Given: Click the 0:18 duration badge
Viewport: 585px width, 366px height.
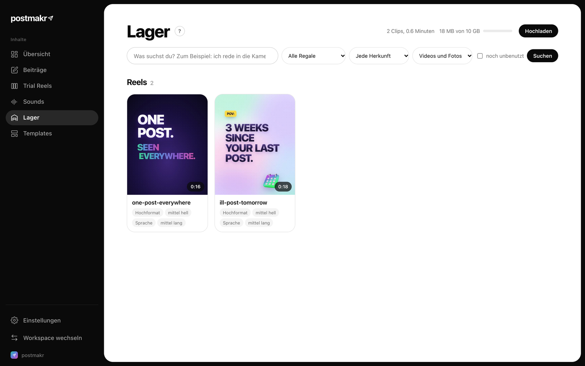Looking at the screenshot, I should (x=283, y=187).
